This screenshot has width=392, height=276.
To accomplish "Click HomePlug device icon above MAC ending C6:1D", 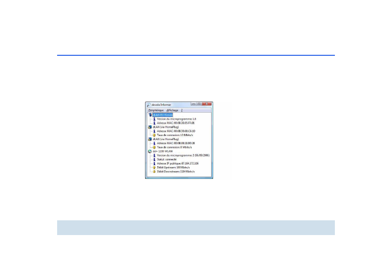I will (150, 127).
